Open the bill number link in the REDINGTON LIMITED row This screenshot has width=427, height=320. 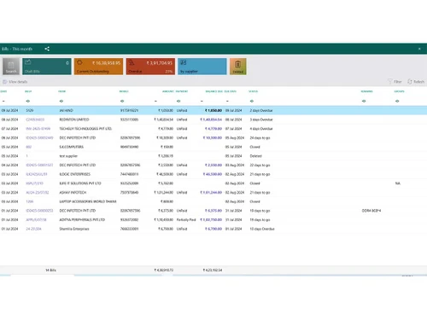pyautogui.click(x=35, y=119)
